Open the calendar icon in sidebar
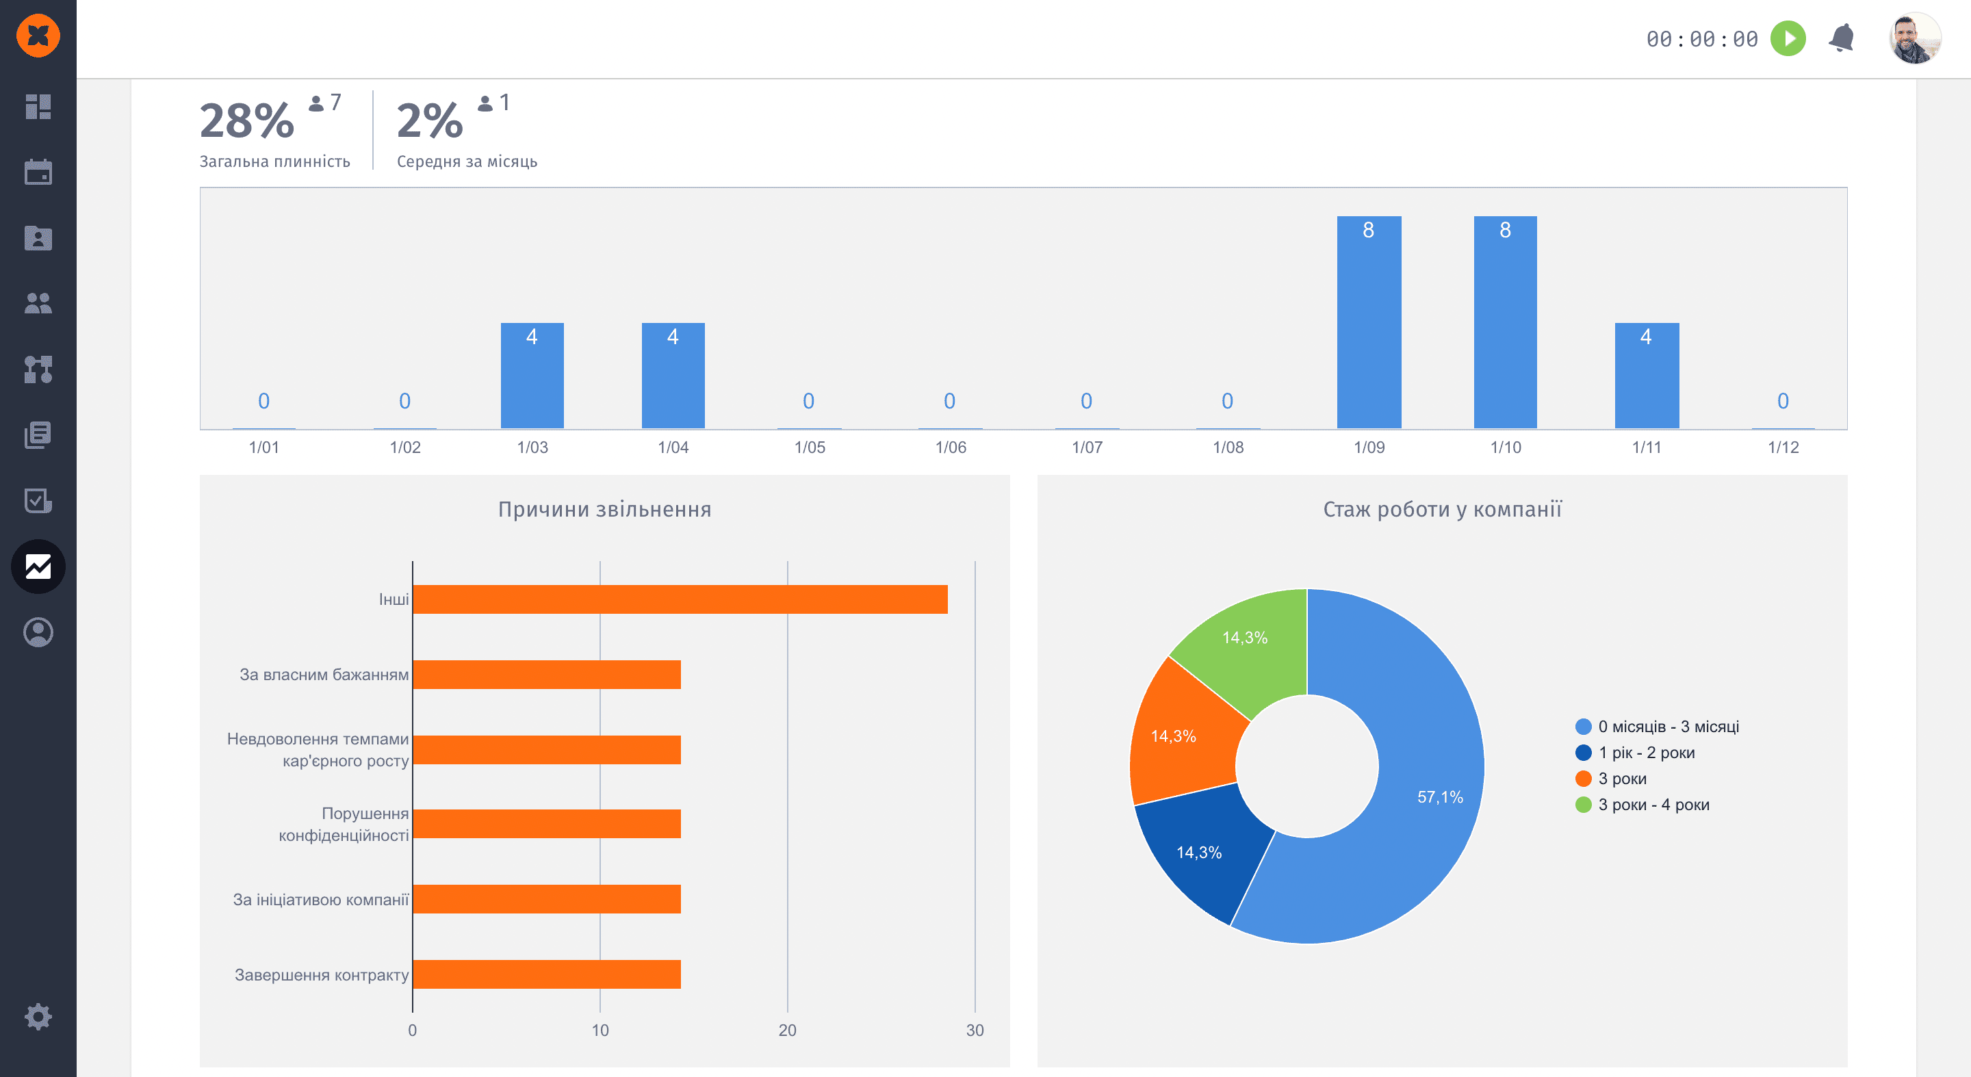Image resolution: width=1971 pixels, height=1077 pixels. pyautogui.click(x=38, y=172)
